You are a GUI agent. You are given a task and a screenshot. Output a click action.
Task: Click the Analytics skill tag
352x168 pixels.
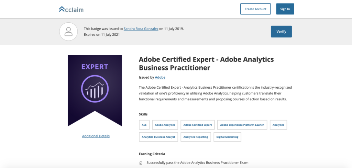tap(278, 125)
